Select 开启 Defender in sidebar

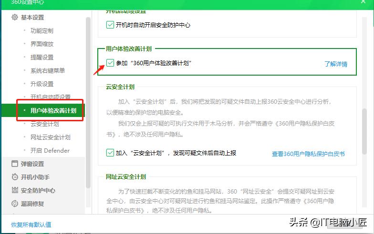coord(50,150)
